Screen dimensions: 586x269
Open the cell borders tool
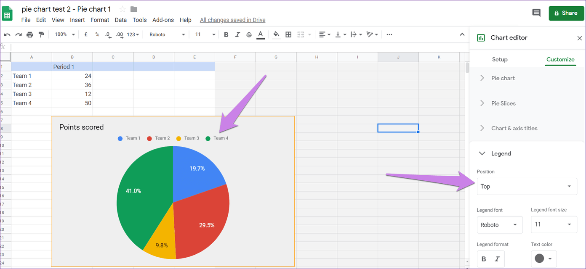tap(288, 34)
